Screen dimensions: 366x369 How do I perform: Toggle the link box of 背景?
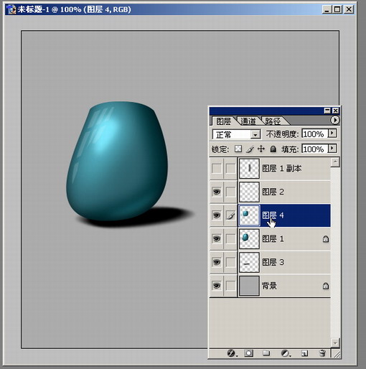230,286
